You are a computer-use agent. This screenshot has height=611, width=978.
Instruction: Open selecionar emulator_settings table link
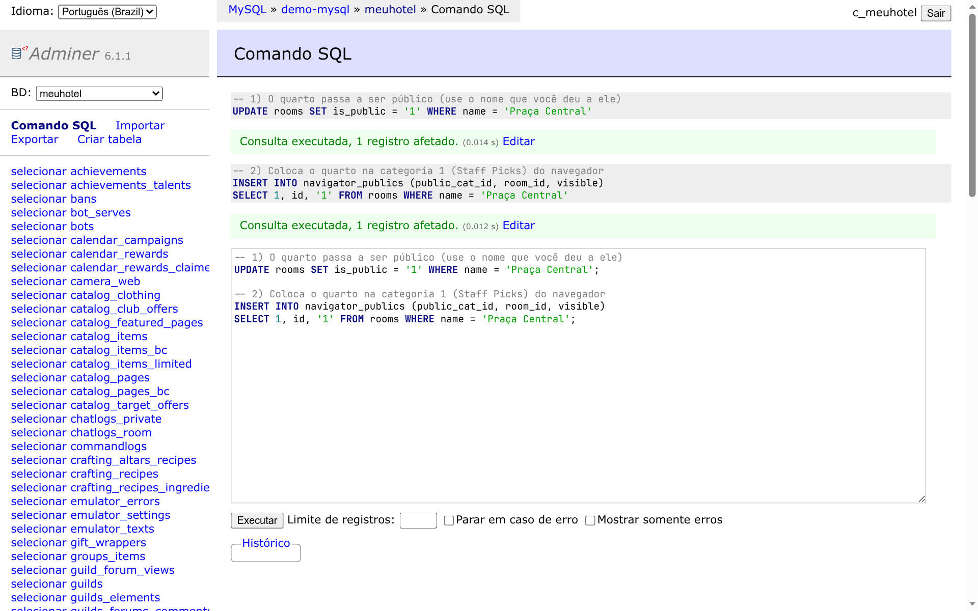pos(91,515)
